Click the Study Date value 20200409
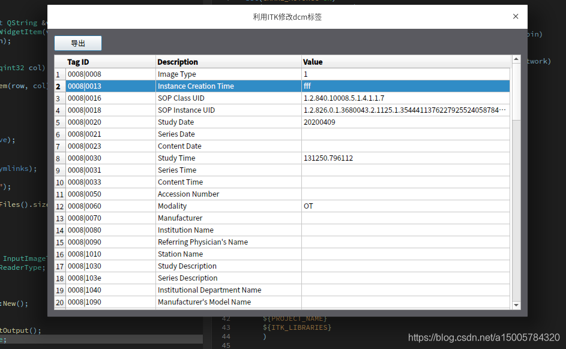 406,122
